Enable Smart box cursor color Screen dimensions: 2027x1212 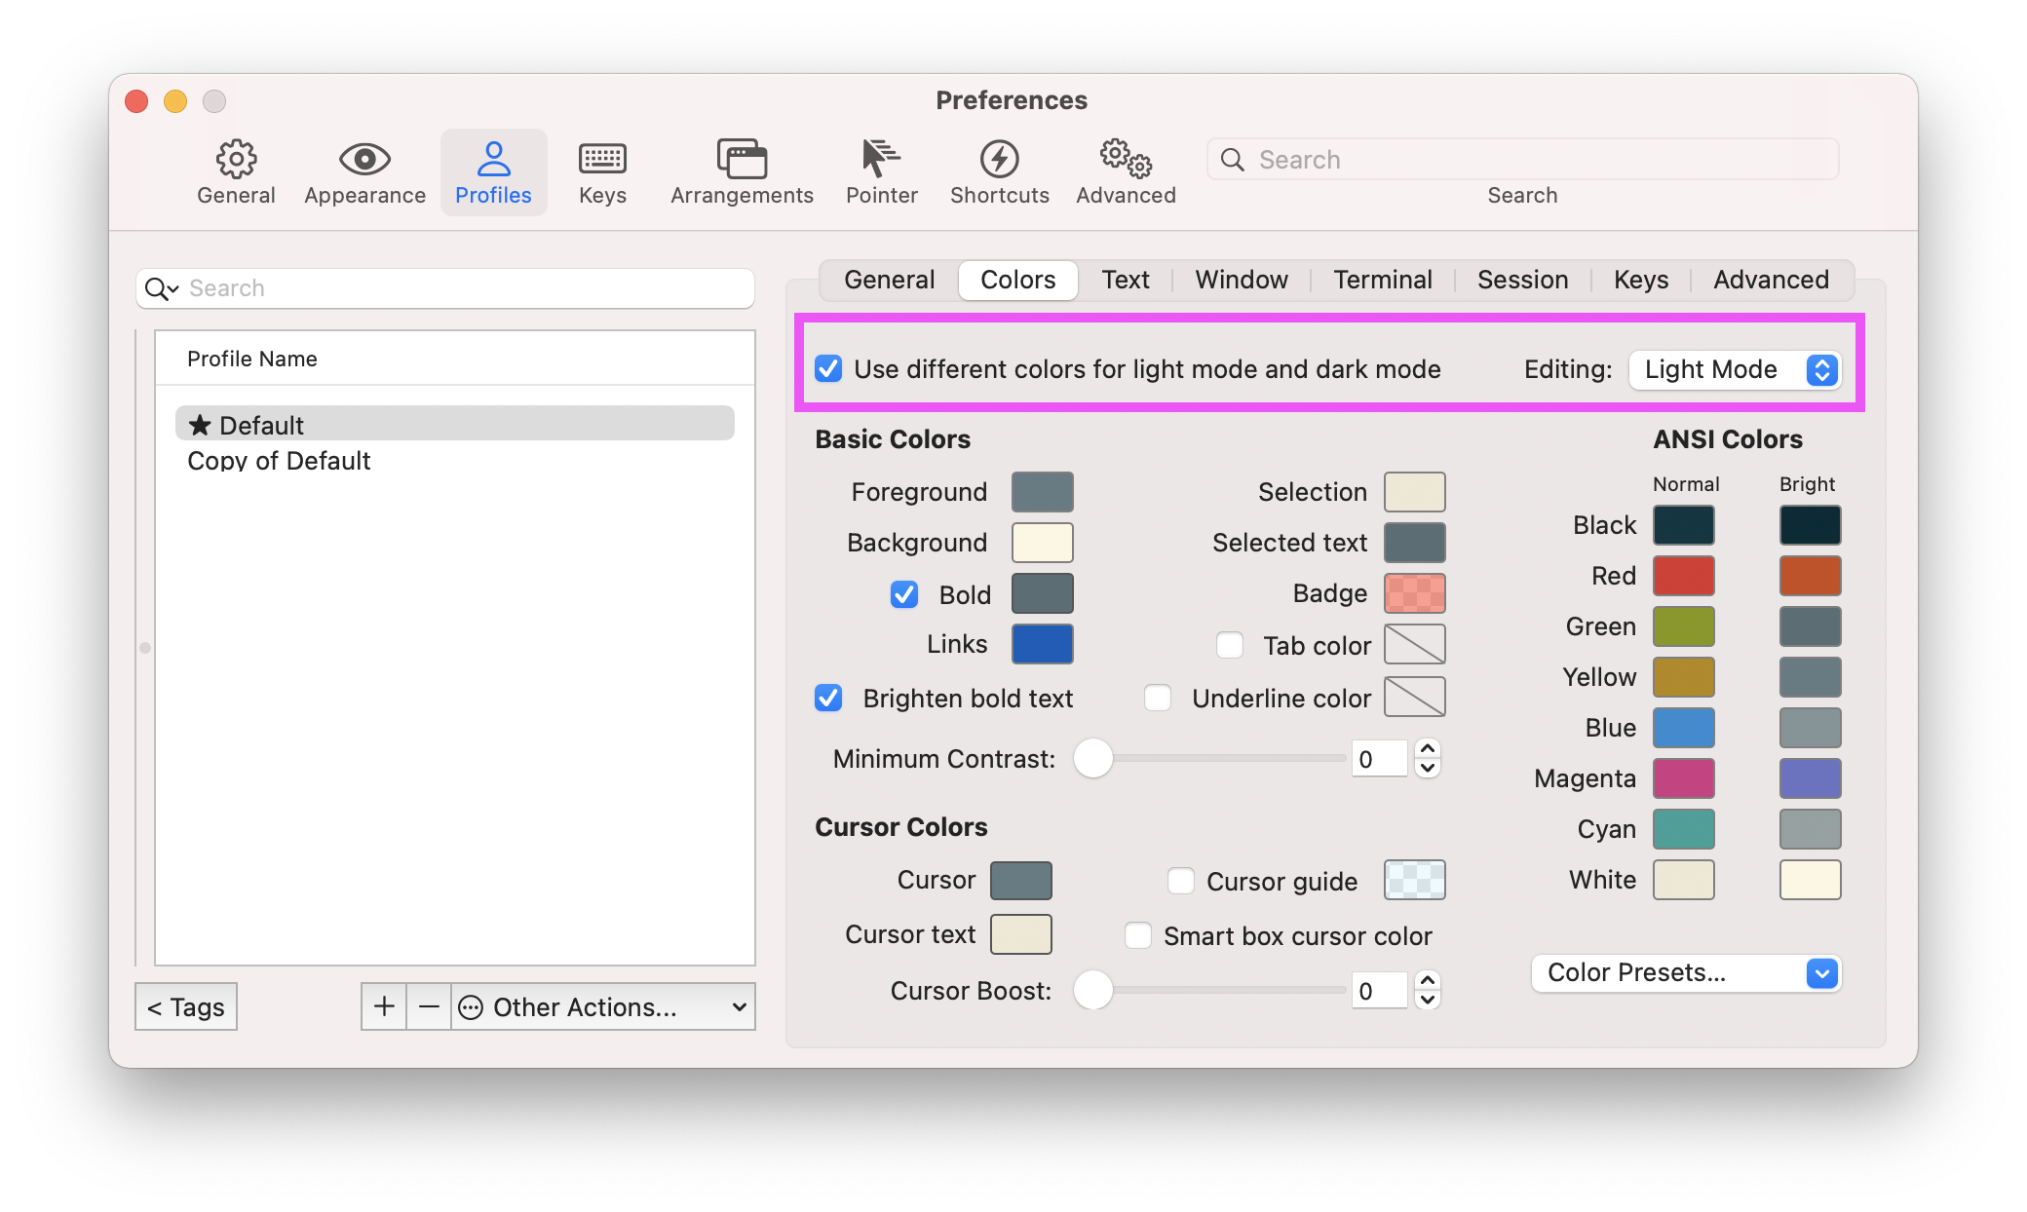click(x=1138, y=935)
